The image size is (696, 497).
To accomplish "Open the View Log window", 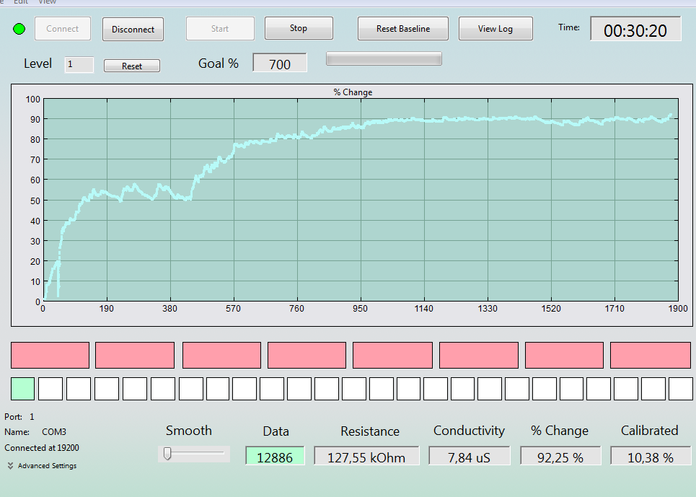I will click(x=495, y=29).
